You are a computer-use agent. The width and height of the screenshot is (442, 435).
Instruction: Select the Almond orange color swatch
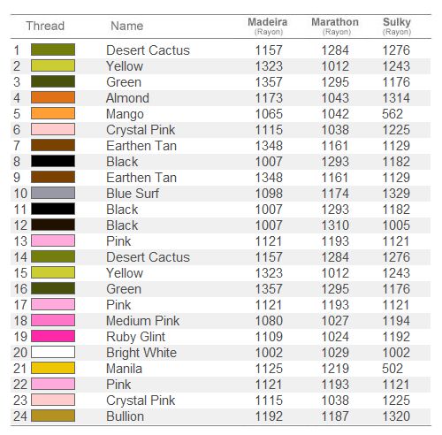53,97
